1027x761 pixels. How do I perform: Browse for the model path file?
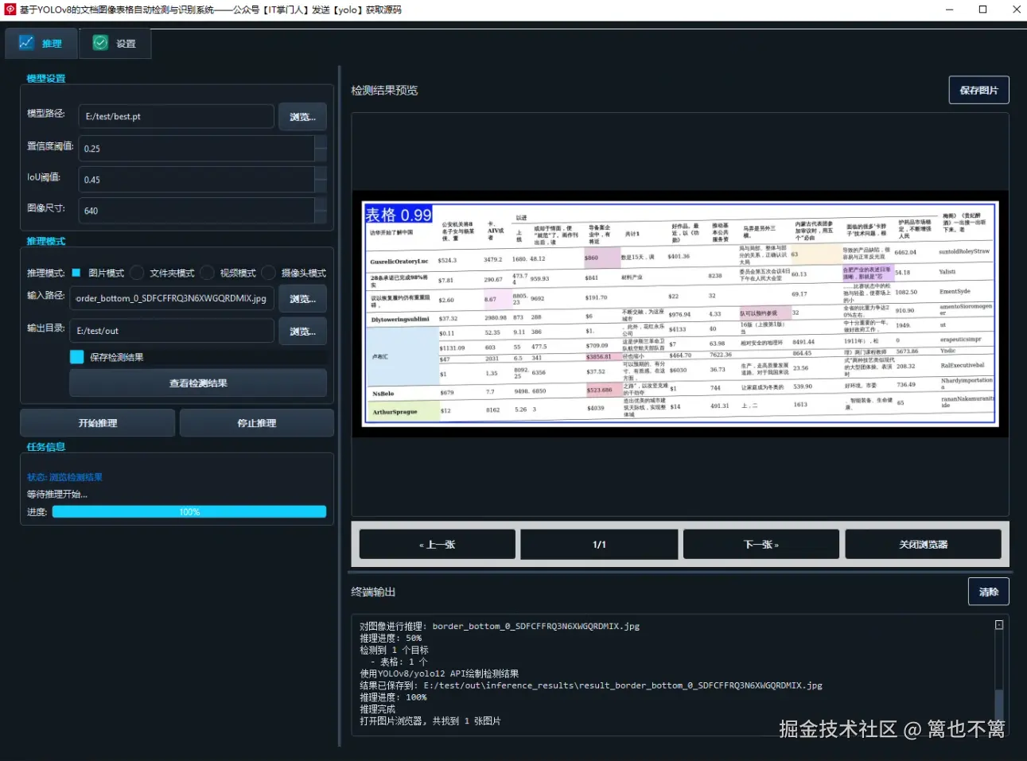tap(302, 117)
